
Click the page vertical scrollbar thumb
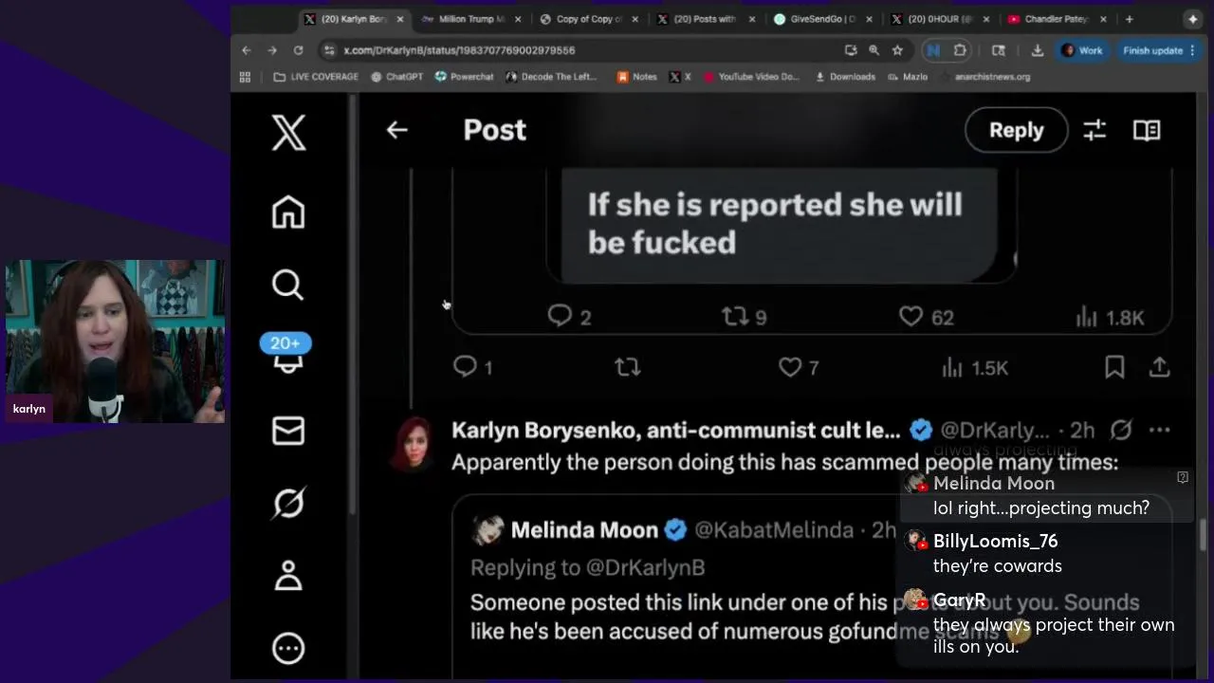1205,534
